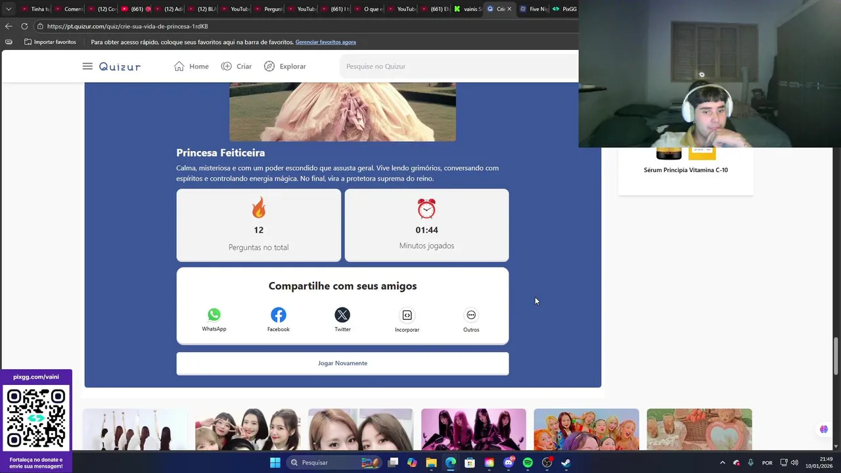841x473 pixels.
Task: Share result via WhatsApp icon
Action: [x=214, y=315]
